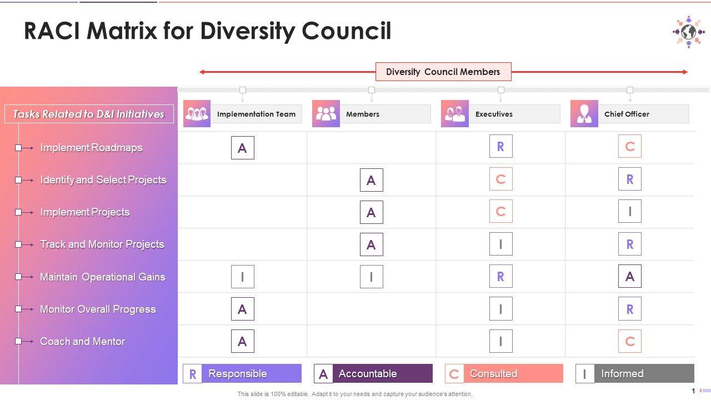The image size is (711, 400).
Task: Click the connector handle above Chief Officer
Action: click(630, 90)
